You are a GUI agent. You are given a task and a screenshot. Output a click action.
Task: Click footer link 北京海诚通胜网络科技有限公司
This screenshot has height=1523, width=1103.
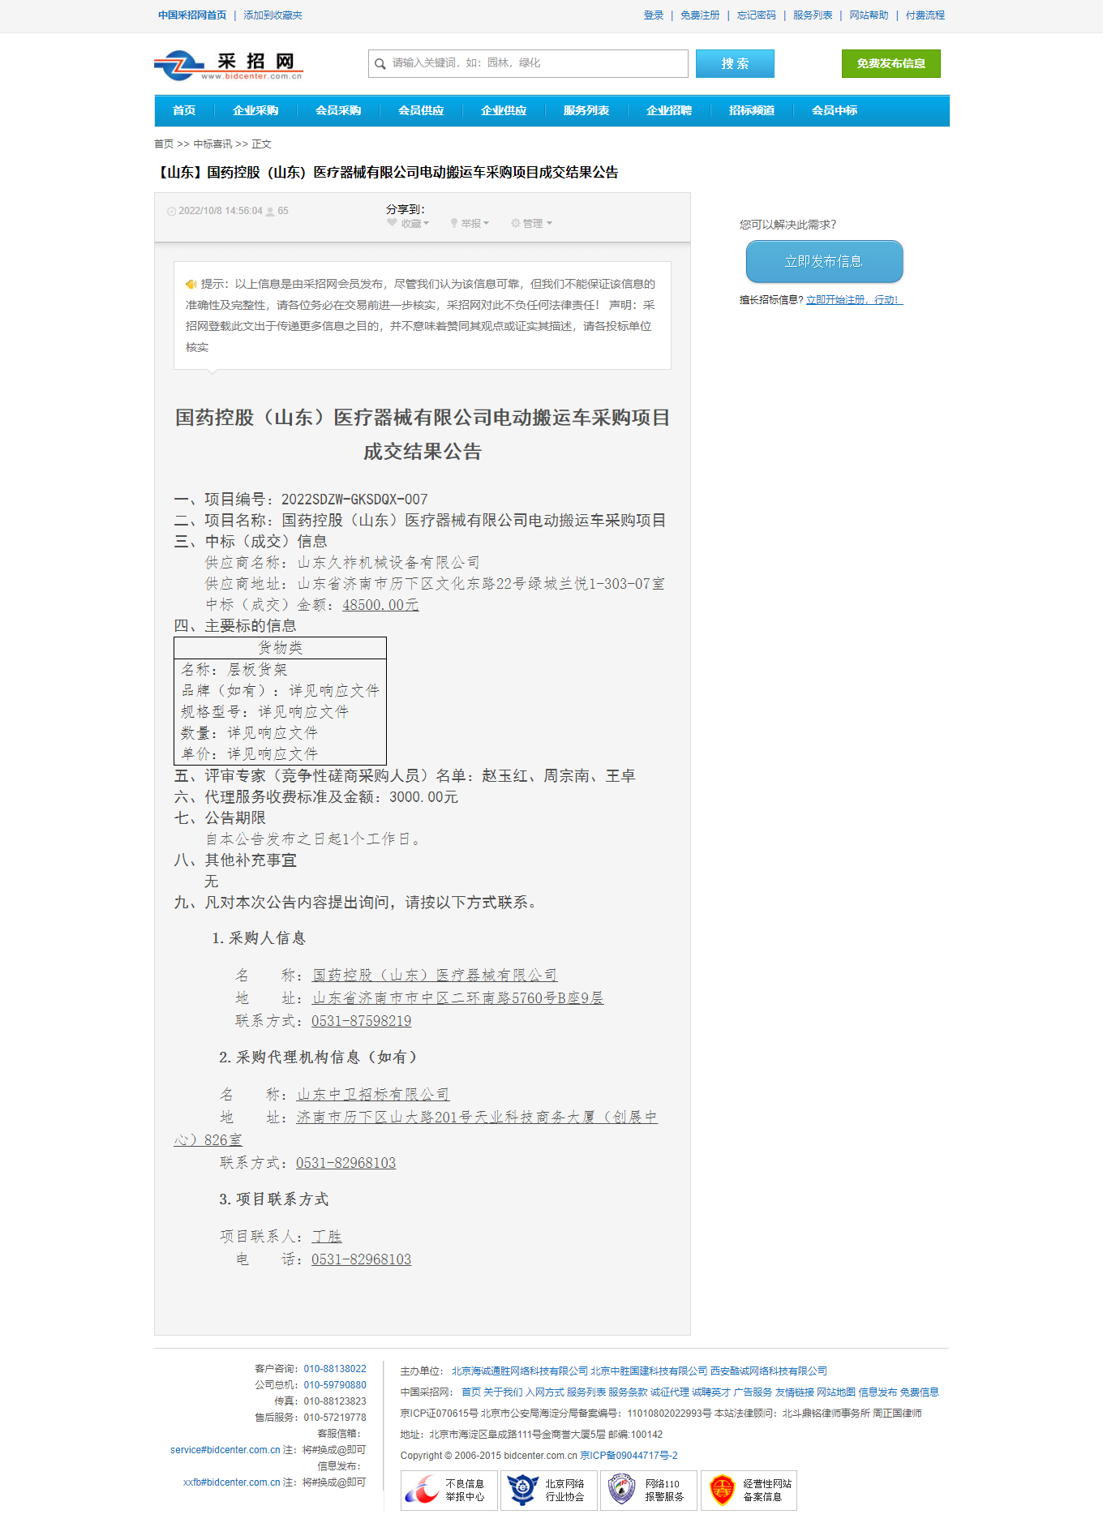pos(520,1371)
